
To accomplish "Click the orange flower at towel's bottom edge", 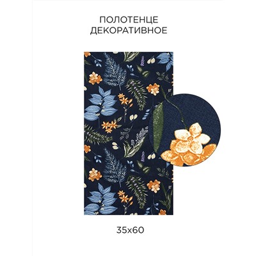I will tap(163, 212).
